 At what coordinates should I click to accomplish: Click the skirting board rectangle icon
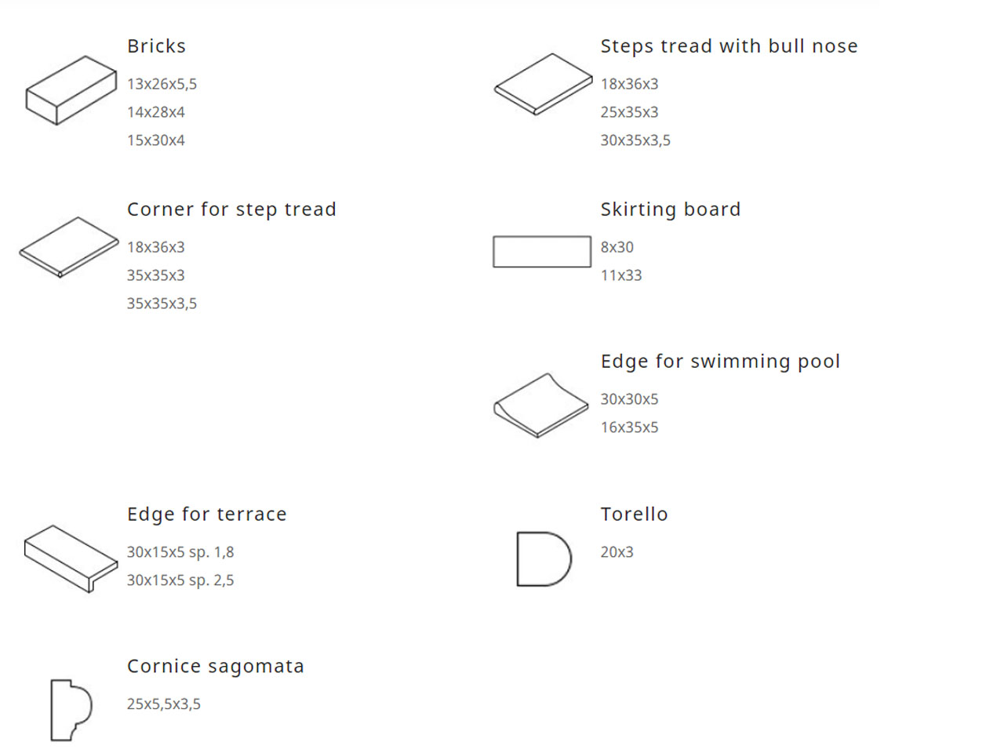click(541, 252)
